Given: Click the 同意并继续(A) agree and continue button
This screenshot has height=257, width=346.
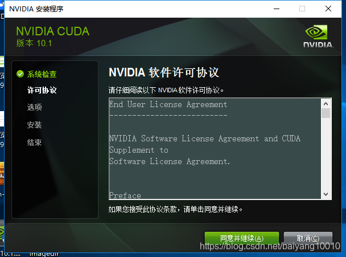Looking at the screenshot, I should tap(242, 238).
